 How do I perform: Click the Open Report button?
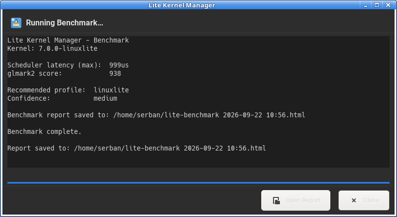[296, 200]
